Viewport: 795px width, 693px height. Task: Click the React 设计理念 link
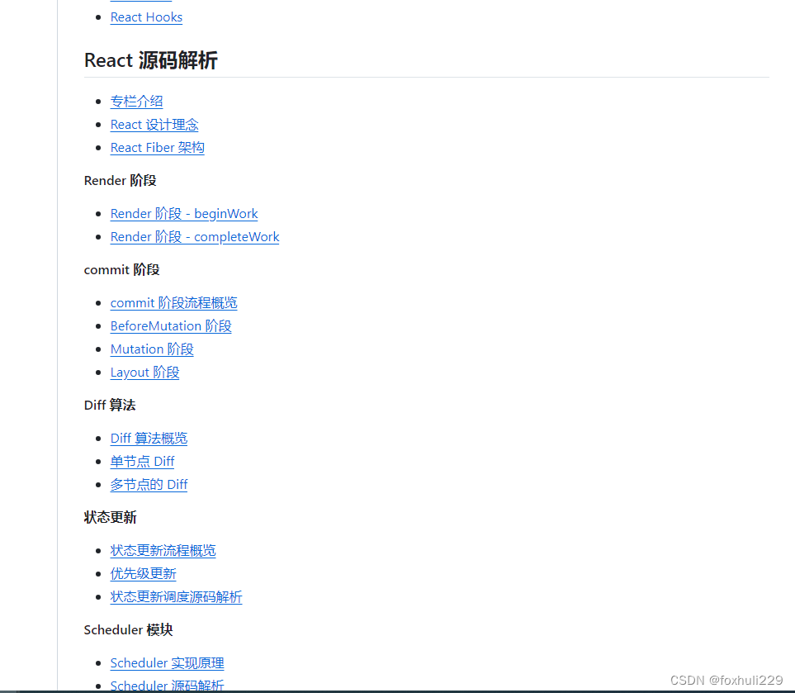[x=154, y=125]
